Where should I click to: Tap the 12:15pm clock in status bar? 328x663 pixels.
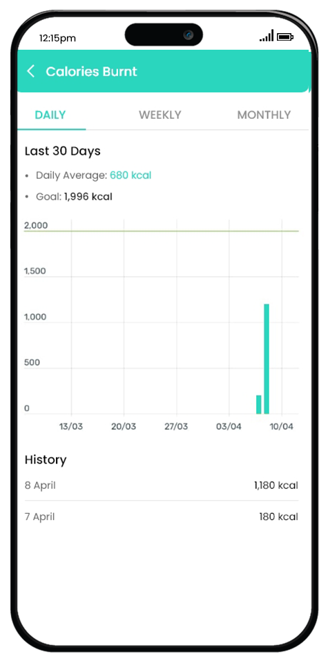point(57,38)
